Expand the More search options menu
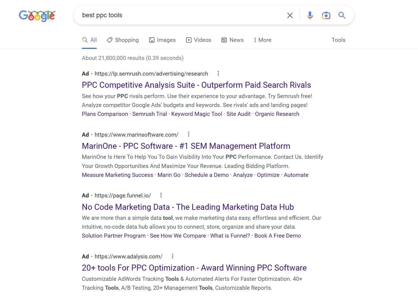This screenshot has height=300, width=418. pyautogui.click(x=262, y=40)
